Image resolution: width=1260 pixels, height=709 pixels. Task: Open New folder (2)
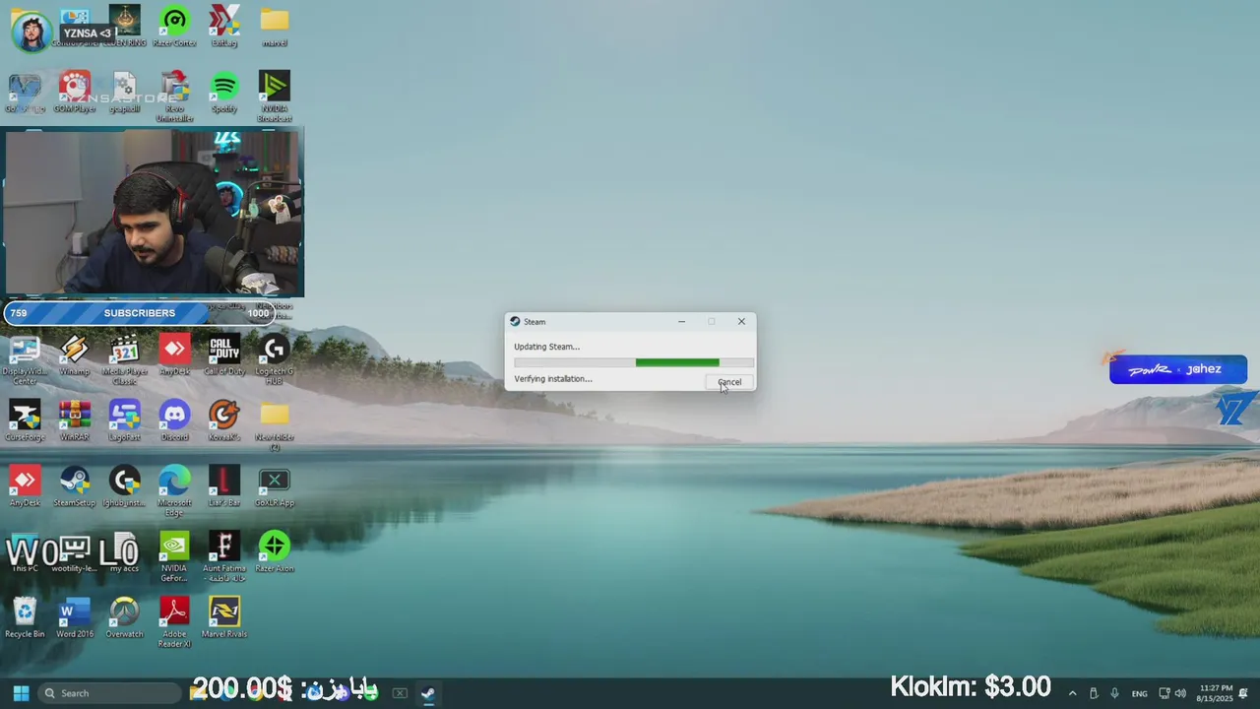point(275,425)
